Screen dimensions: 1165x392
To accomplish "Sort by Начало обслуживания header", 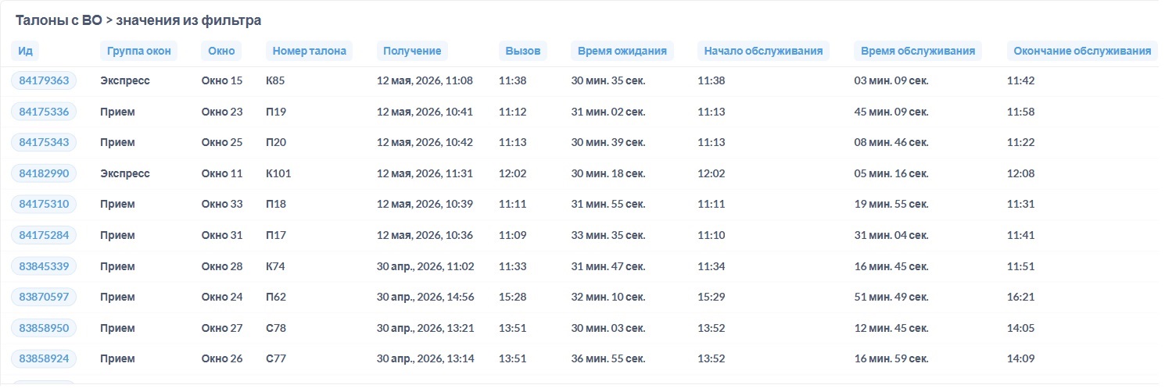I will 763,51.
